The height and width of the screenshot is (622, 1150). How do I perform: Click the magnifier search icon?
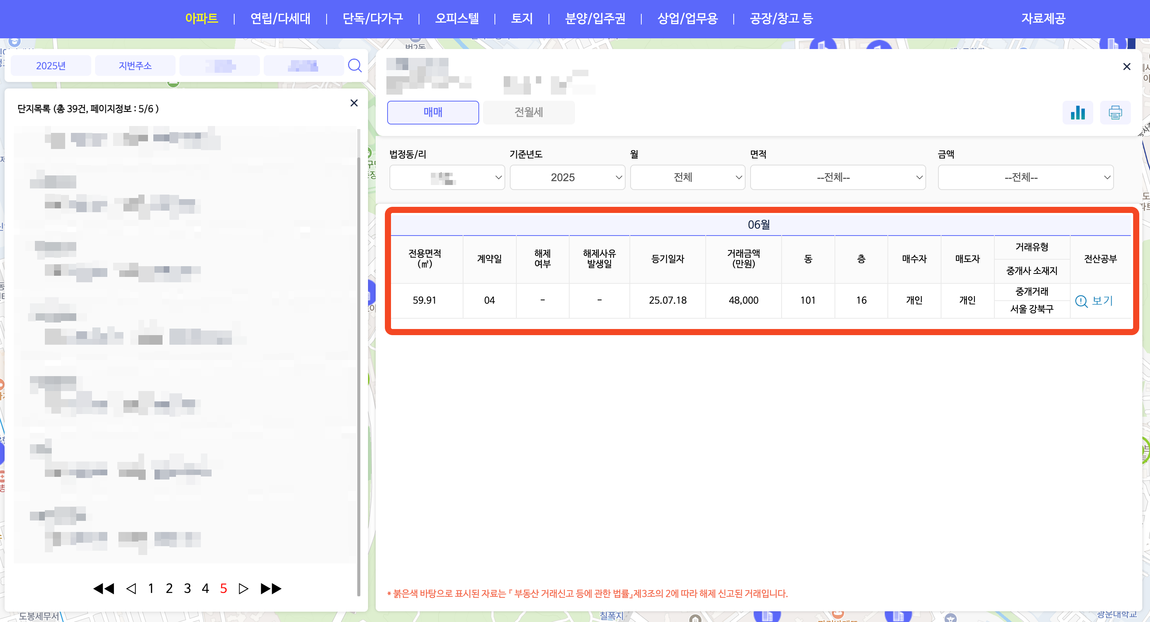coord(355,65)
